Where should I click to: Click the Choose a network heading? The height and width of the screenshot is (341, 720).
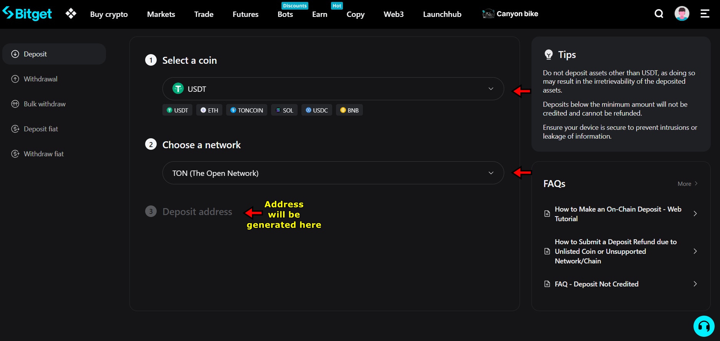(x=202, y=145)
